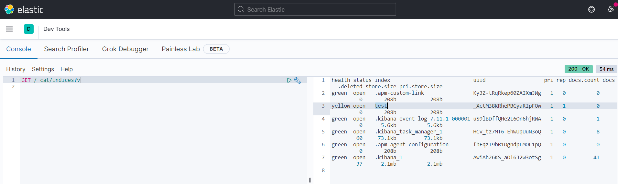Run the request with the play icon

(289, 80)
